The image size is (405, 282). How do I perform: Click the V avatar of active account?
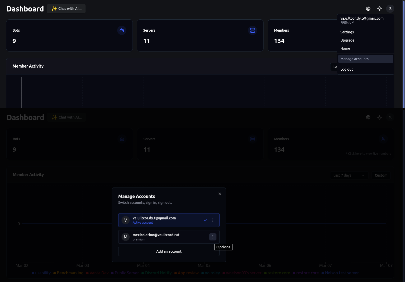(126, 220)
